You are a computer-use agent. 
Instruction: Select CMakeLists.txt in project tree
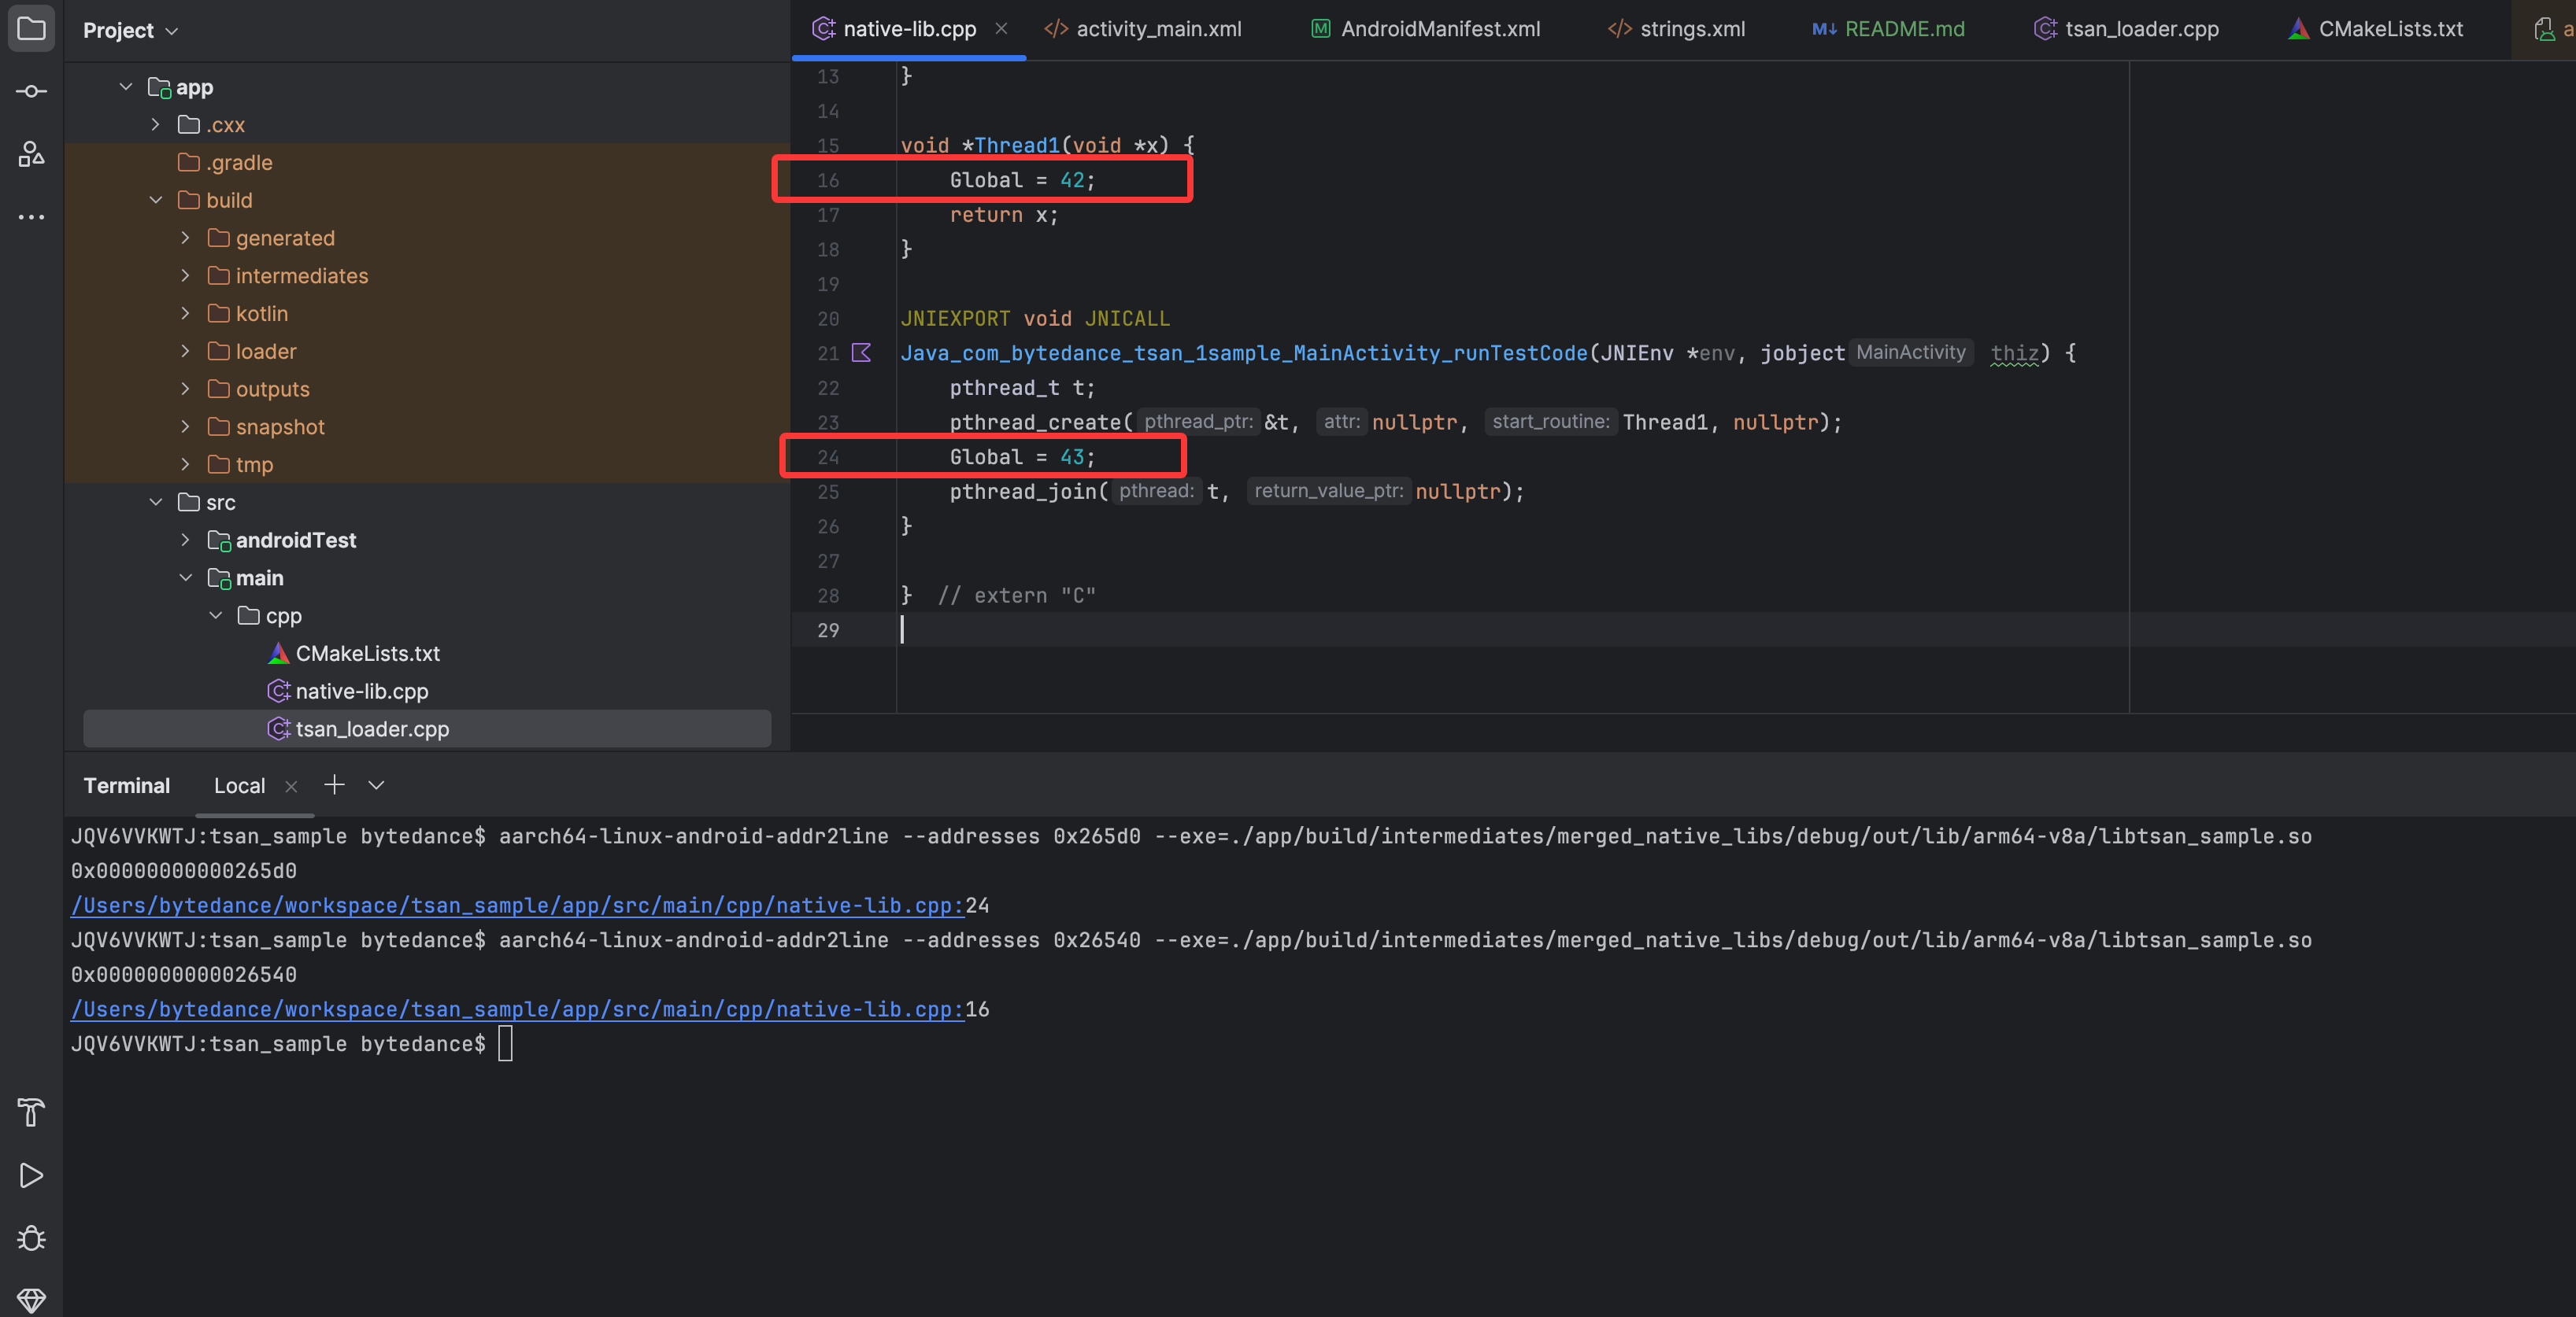pos(354,654)
